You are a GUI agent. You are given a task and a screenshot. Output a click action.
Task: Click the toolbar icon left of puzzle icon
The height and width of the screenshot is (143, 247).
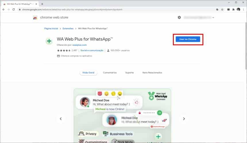[x=228, y=9]
